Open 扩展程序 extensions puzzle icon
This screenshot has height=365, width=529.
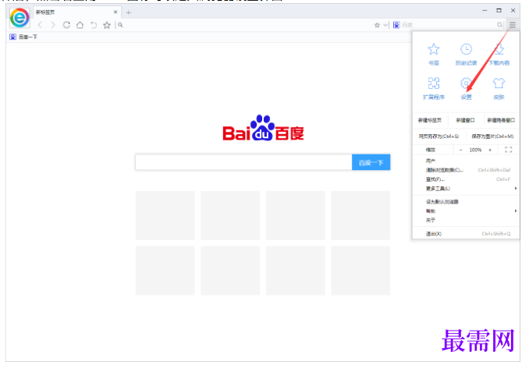point(434,83)
